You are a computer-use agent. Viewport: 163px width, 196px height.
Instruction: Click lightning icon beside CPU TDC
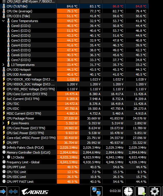(x=4, y=104)
